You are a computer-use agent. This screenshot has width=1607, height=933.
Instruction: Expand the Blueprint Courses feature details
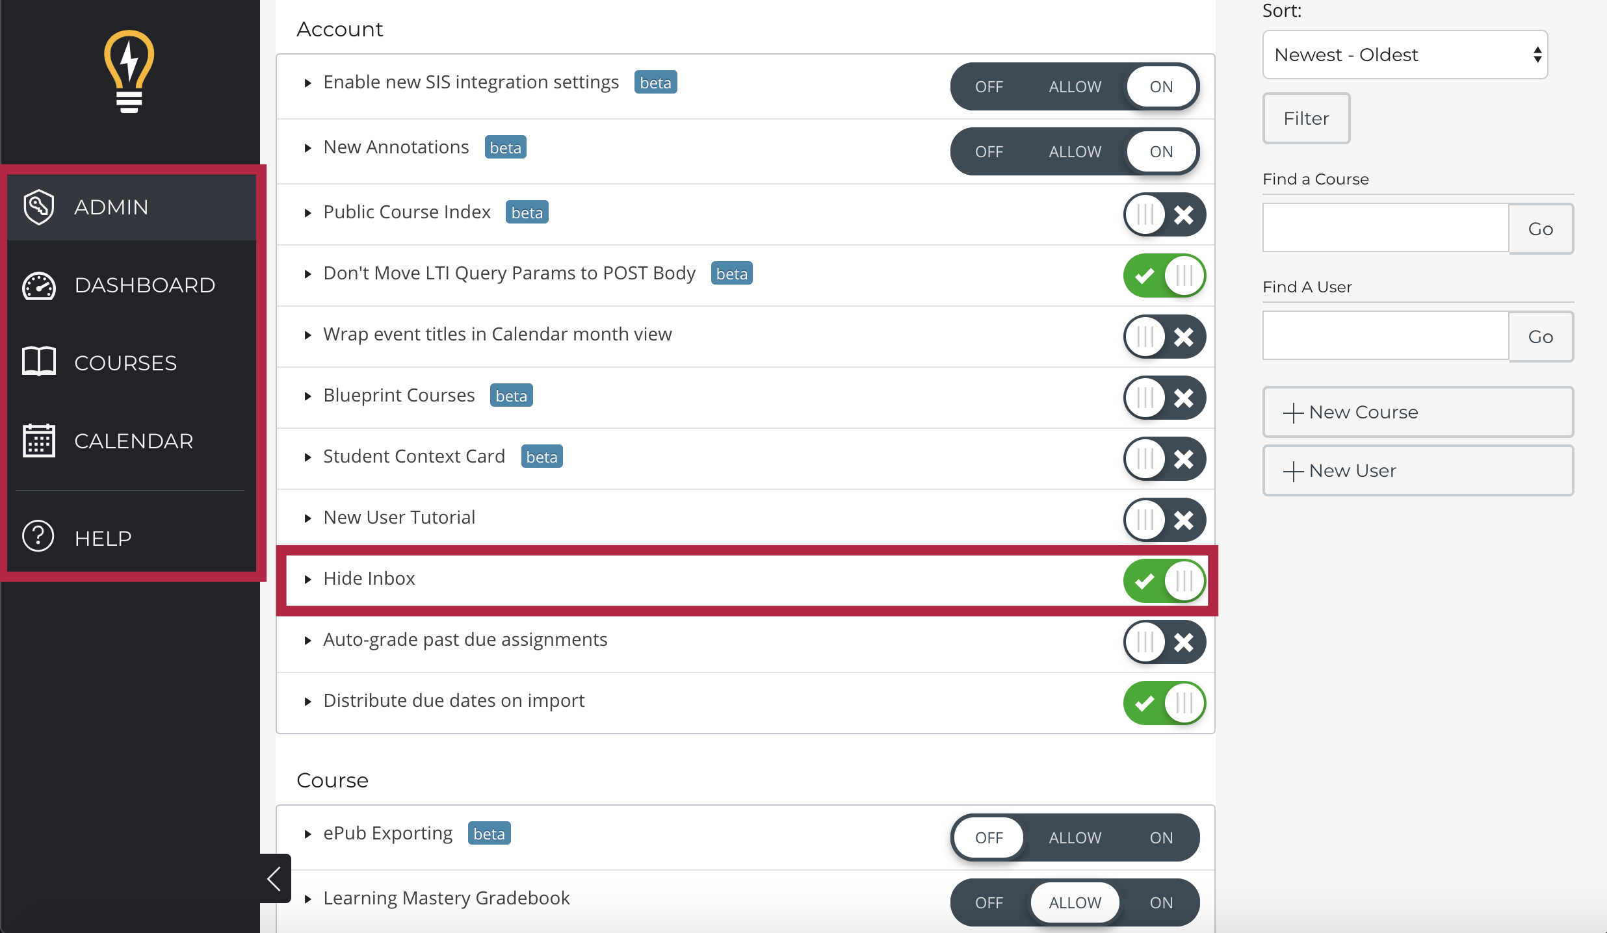[x=308, y=396]
